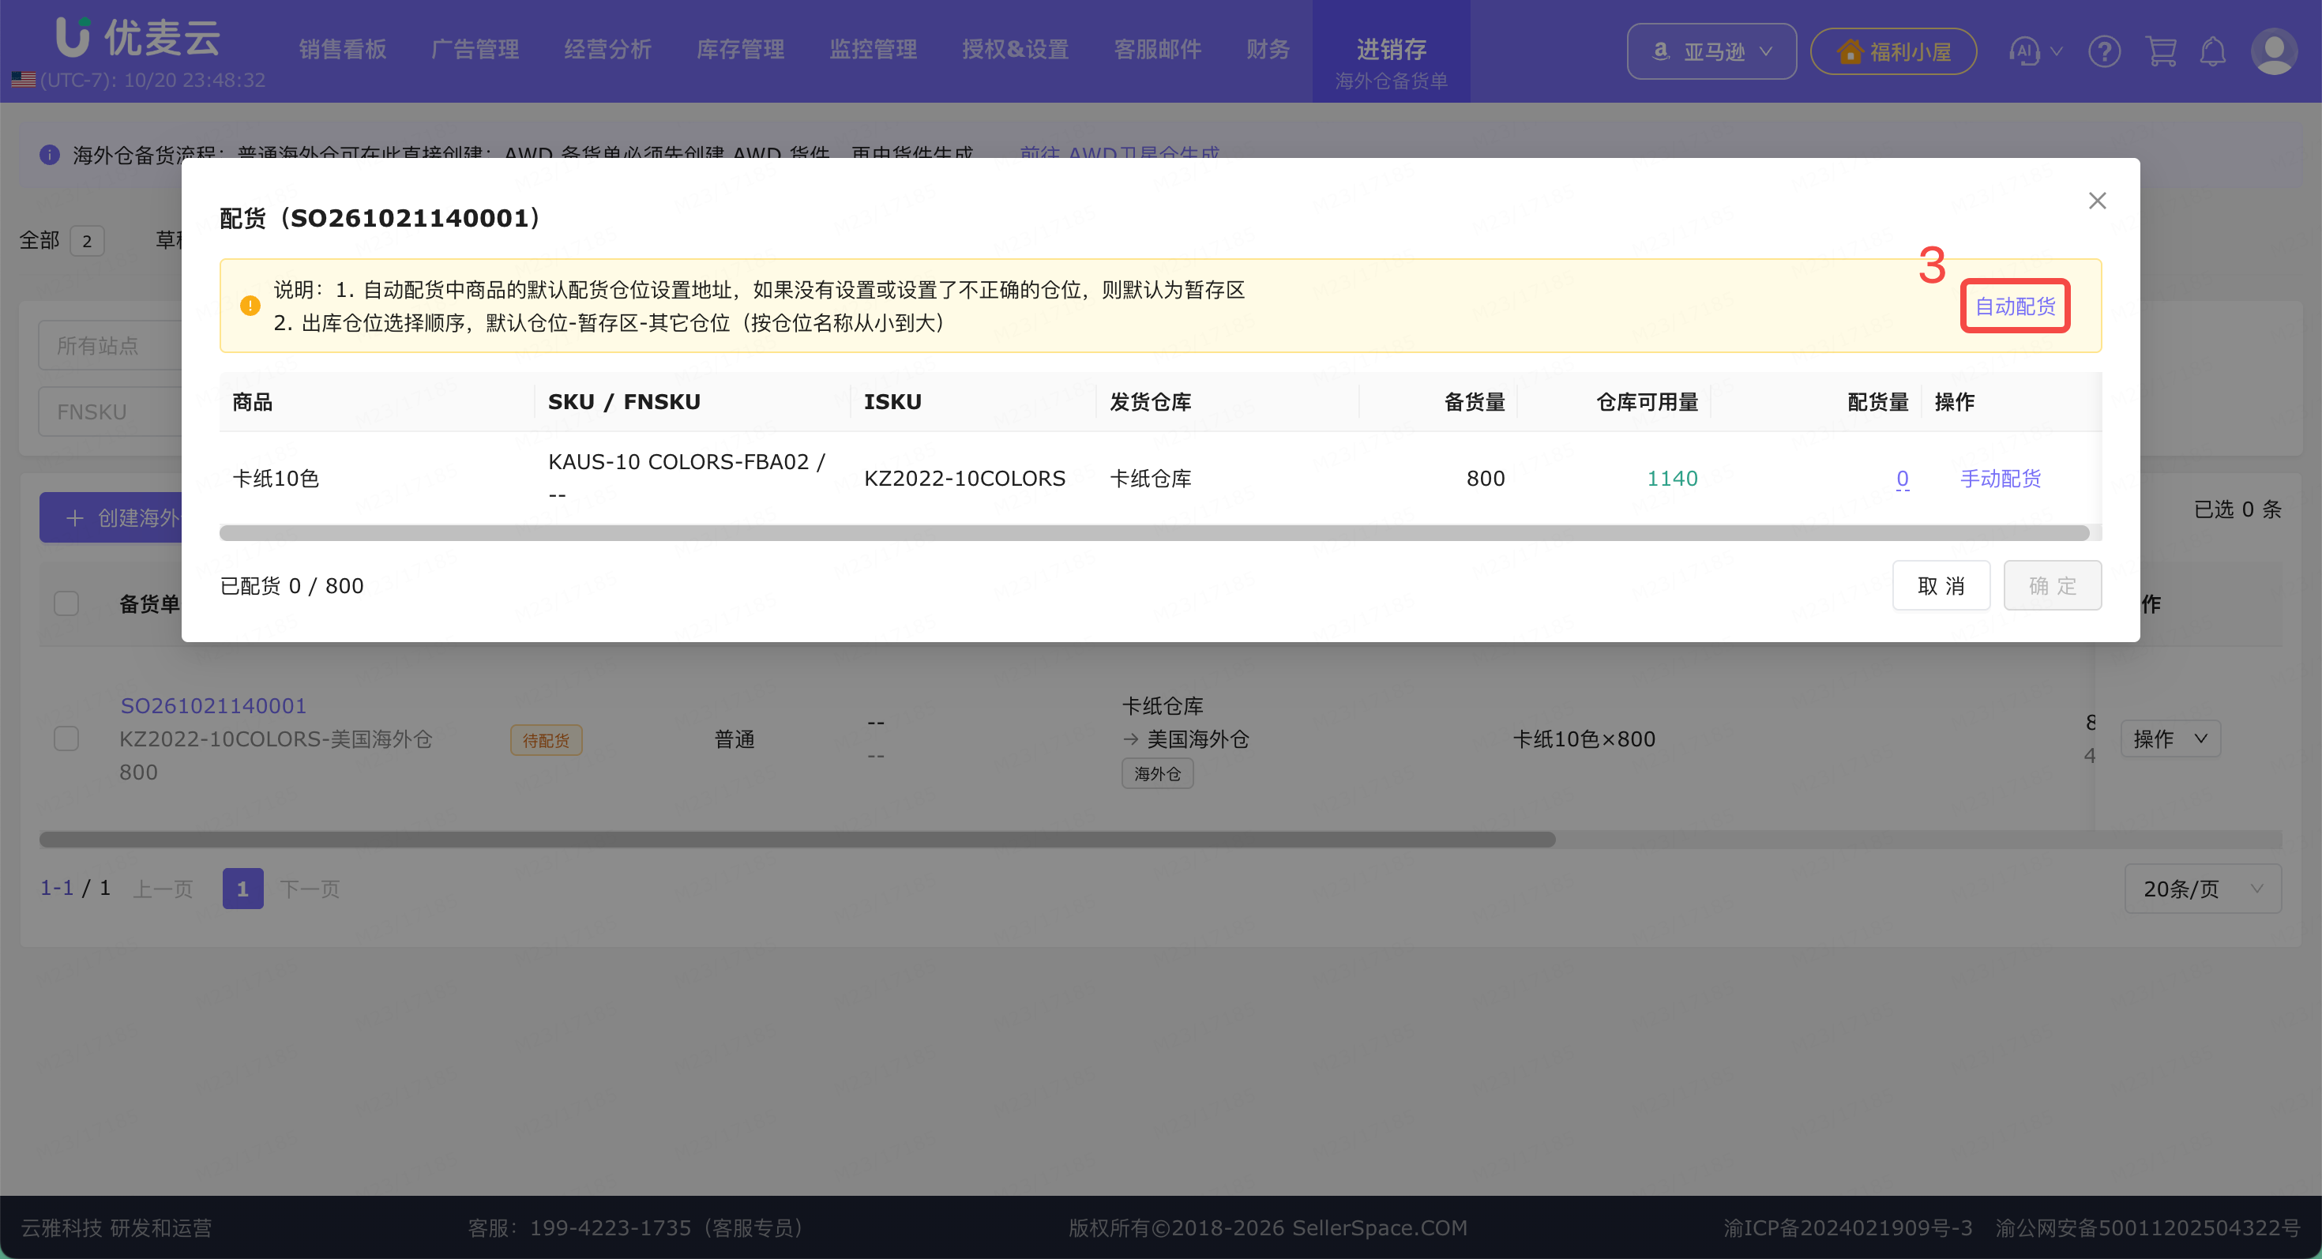
Task: Open the 20条/页 page size dropdown
Action: [x=2202, y=889]
